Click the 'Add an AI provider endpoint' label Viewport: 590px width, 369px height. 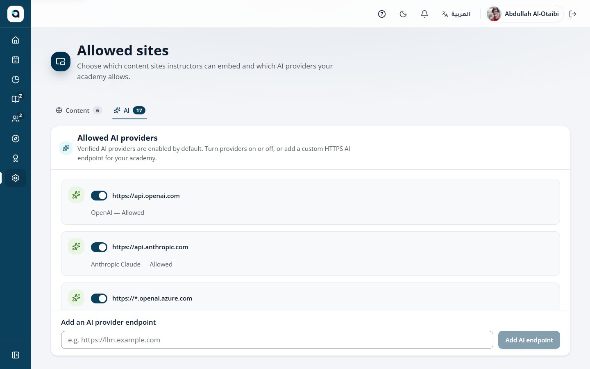pyautogui.click(x=109, y=322)
